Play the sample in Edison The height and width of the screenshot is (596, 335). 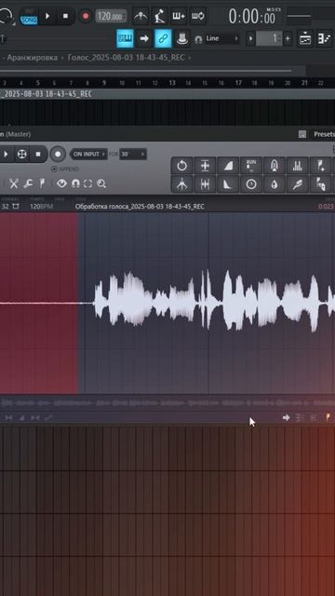tap(6, 154)
